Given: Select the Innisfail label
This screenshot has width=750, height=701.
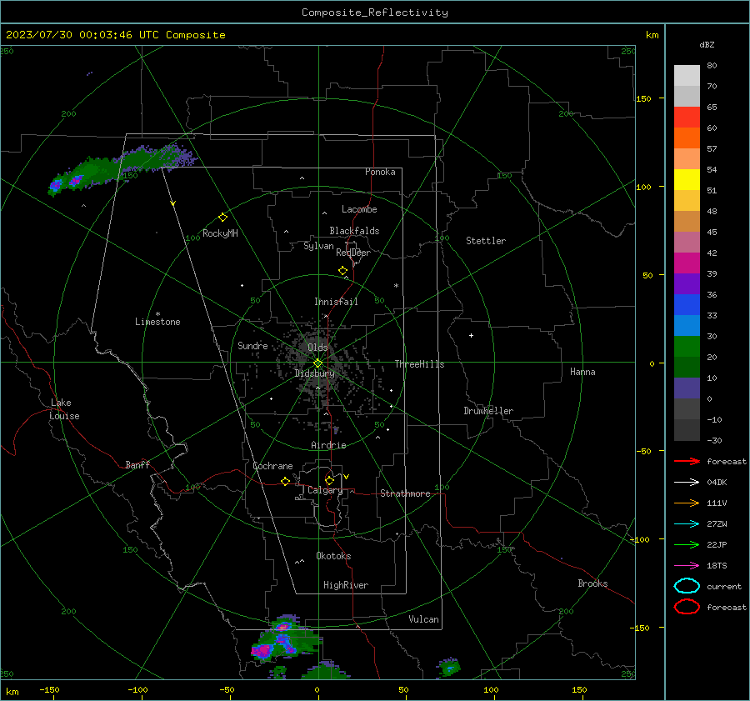Looking at the screenshot, I should 336,302.
